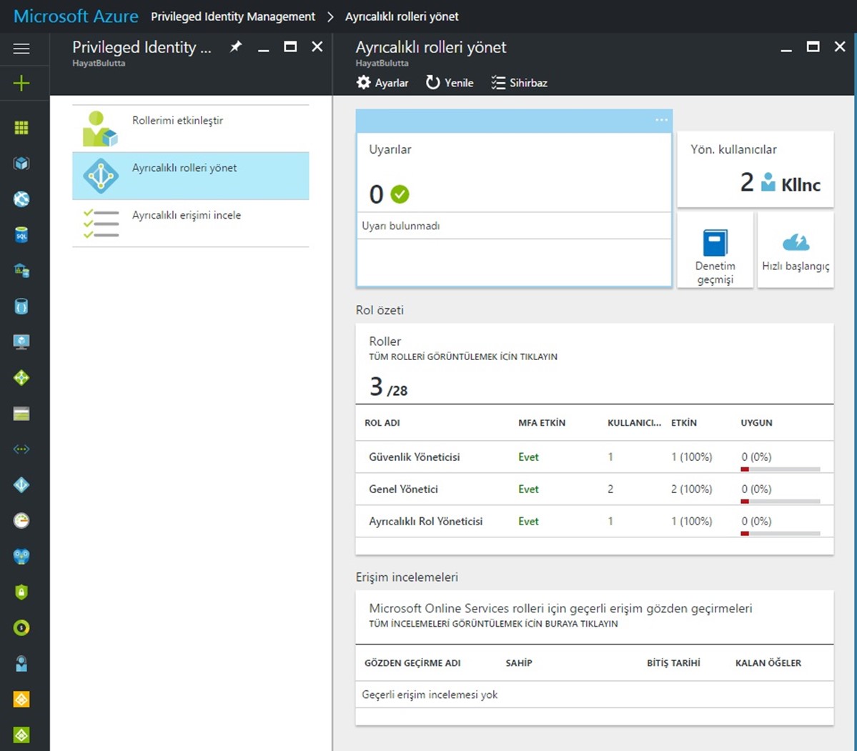This screenshot has width=857, height=751.
Task: Open the hamburger menu in the sidebar
Action: 21,49
